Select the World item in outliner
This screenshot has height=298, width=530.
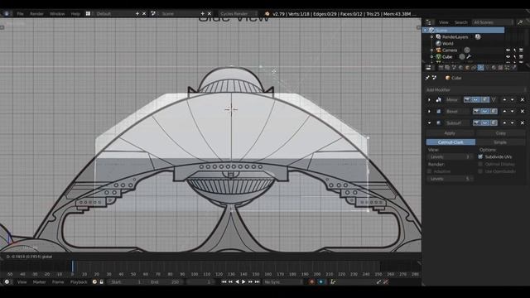pyautogui.click(x=447, y=43)
